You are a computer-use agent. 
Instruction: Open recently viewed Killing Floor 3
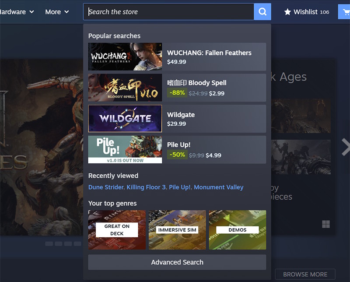[146, 187]
